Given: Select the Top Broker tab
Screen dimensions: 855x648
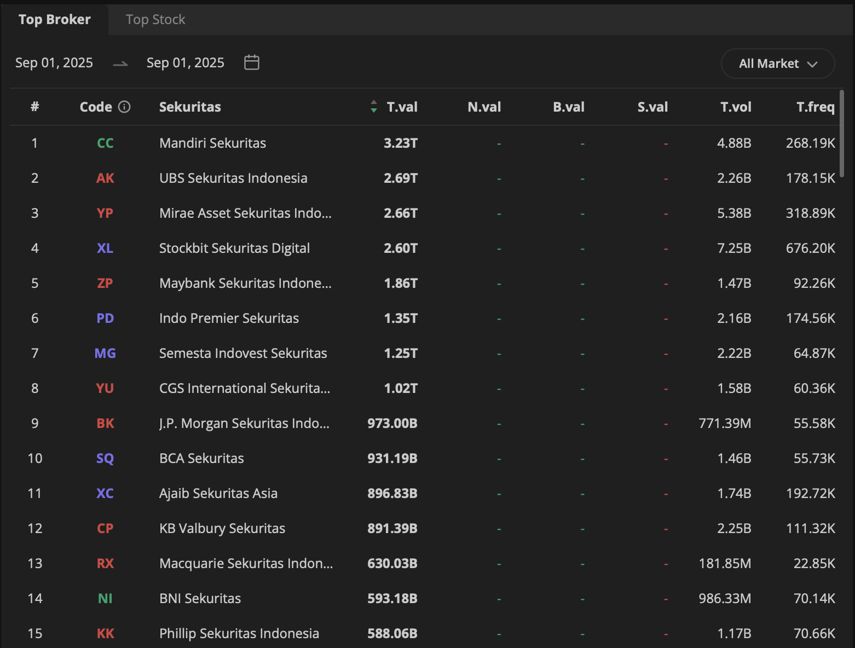Looking at the screenshot, I should pyautogui.click(x=55, y=20).
